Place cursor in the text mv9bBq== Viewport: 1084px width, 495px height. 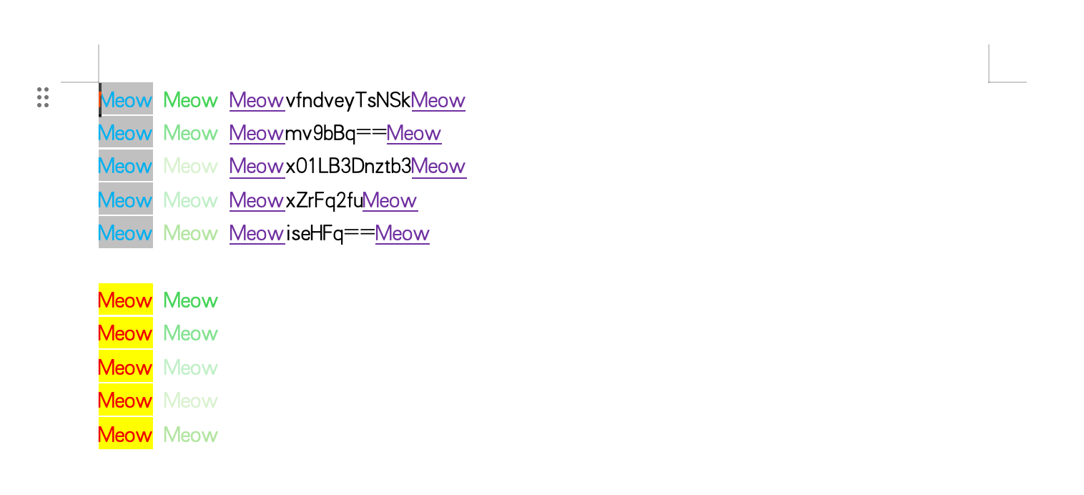(x=335, y=134)
